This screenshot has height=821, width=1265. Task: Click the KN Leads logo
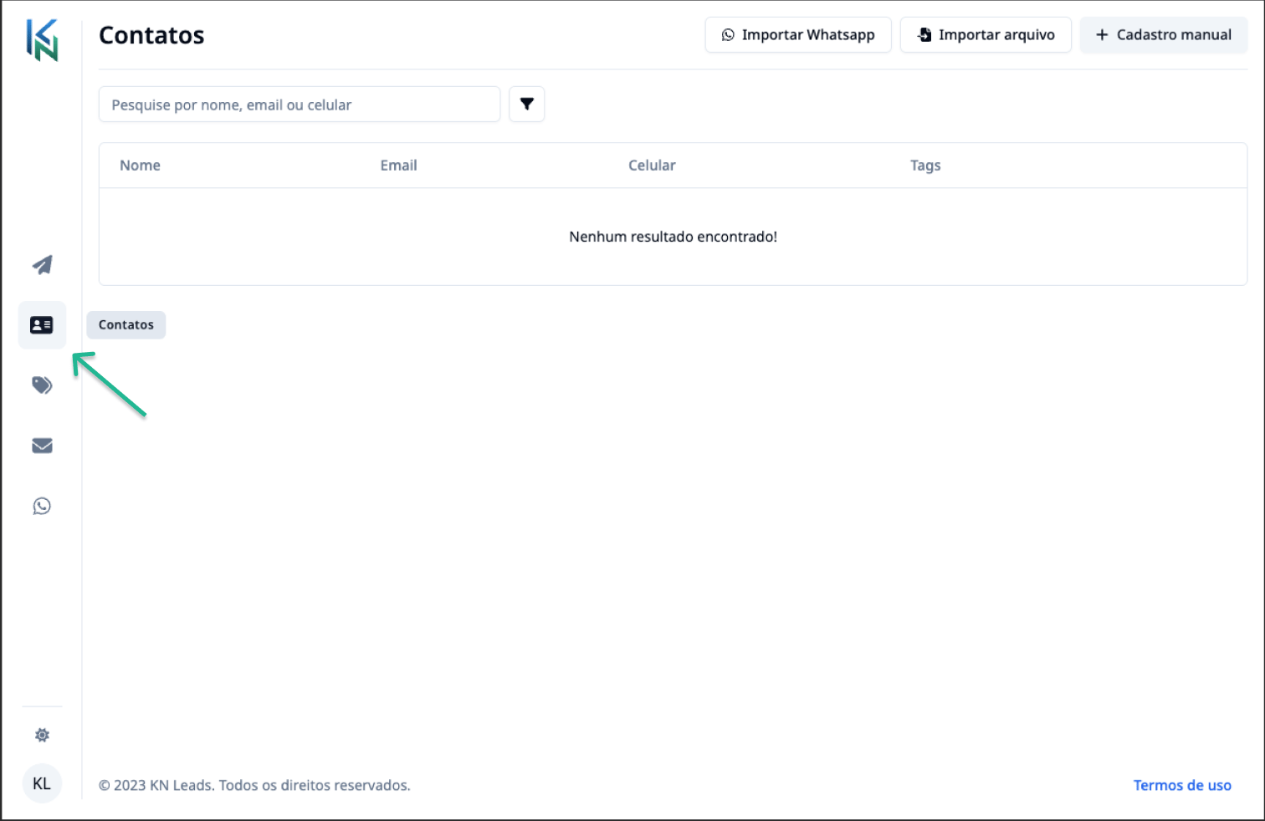coord(42,39)
